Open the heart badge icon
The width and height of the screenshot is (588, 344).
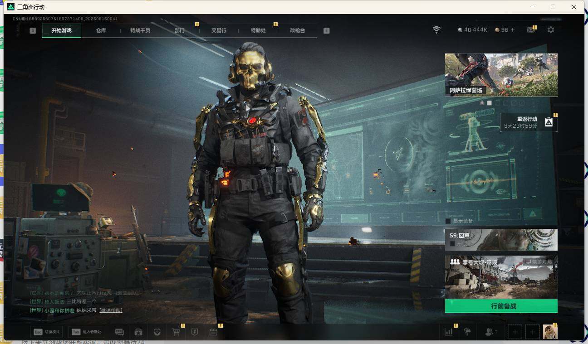point(157,332)
